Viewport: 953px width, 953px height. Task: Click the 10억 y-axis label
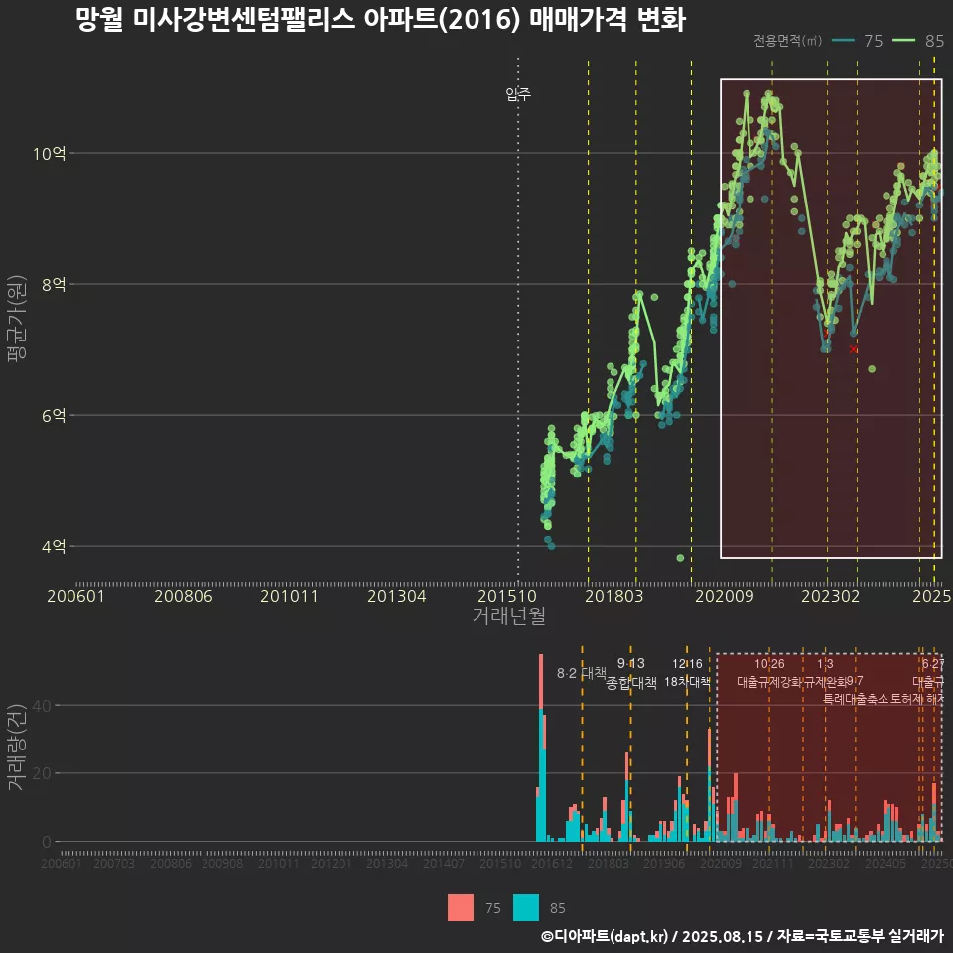click(x=50, y=153)
